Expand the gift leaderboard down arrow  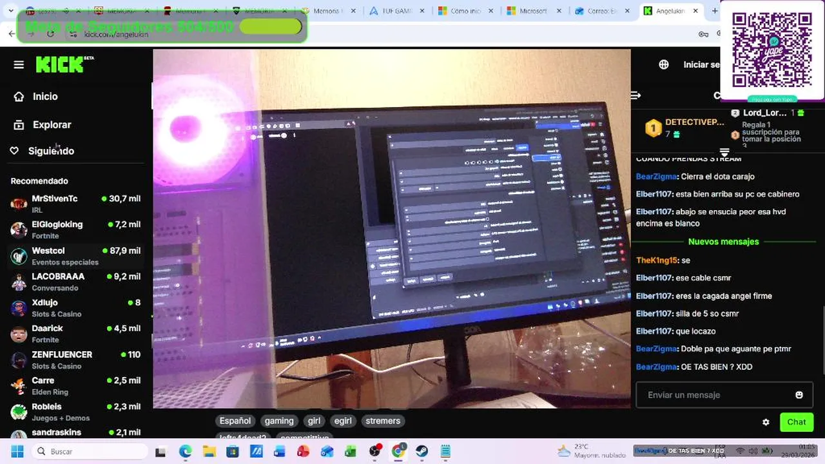pos(724,152)
